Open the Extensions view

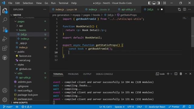tap(5, 48)
